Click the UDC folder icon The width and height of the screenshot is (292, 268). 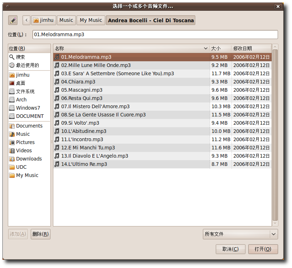click(12, 167)
